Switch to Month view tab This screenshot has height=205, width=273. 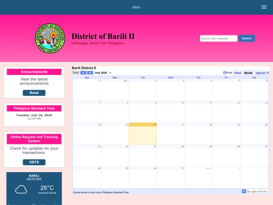(x=248, y=73)
